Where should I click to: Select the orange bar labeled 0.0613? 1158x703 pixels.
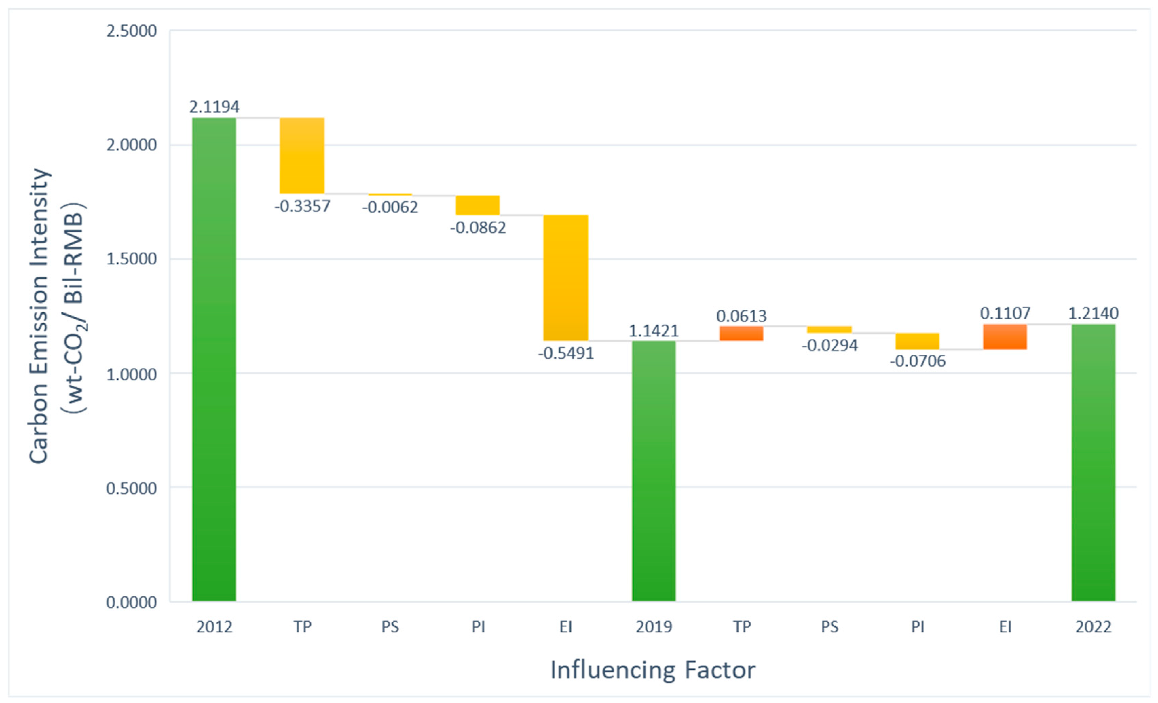click(x=741, y=333)
